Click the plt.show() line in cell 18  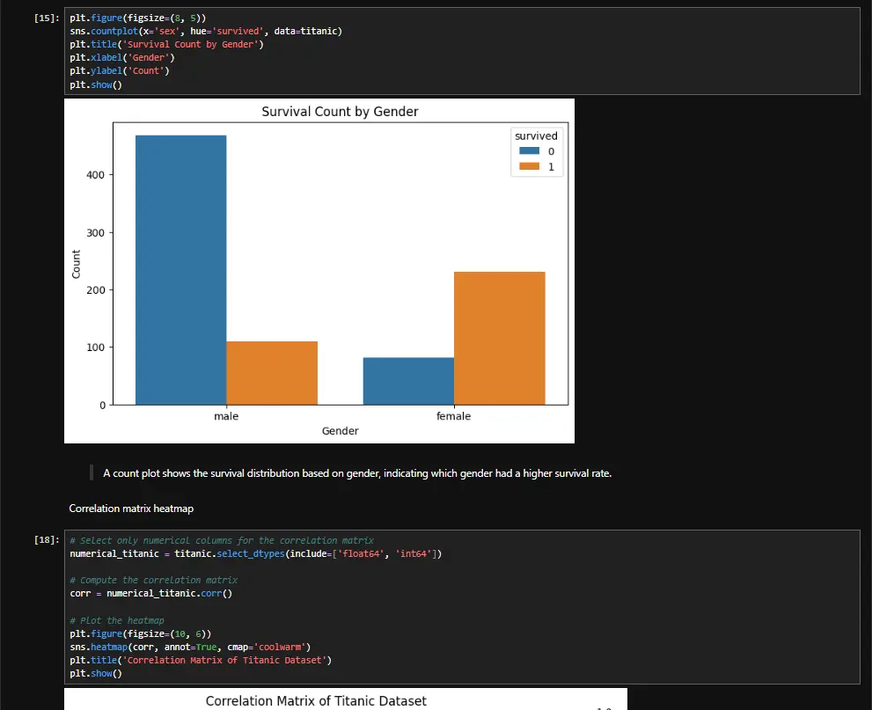coord(96,673)
